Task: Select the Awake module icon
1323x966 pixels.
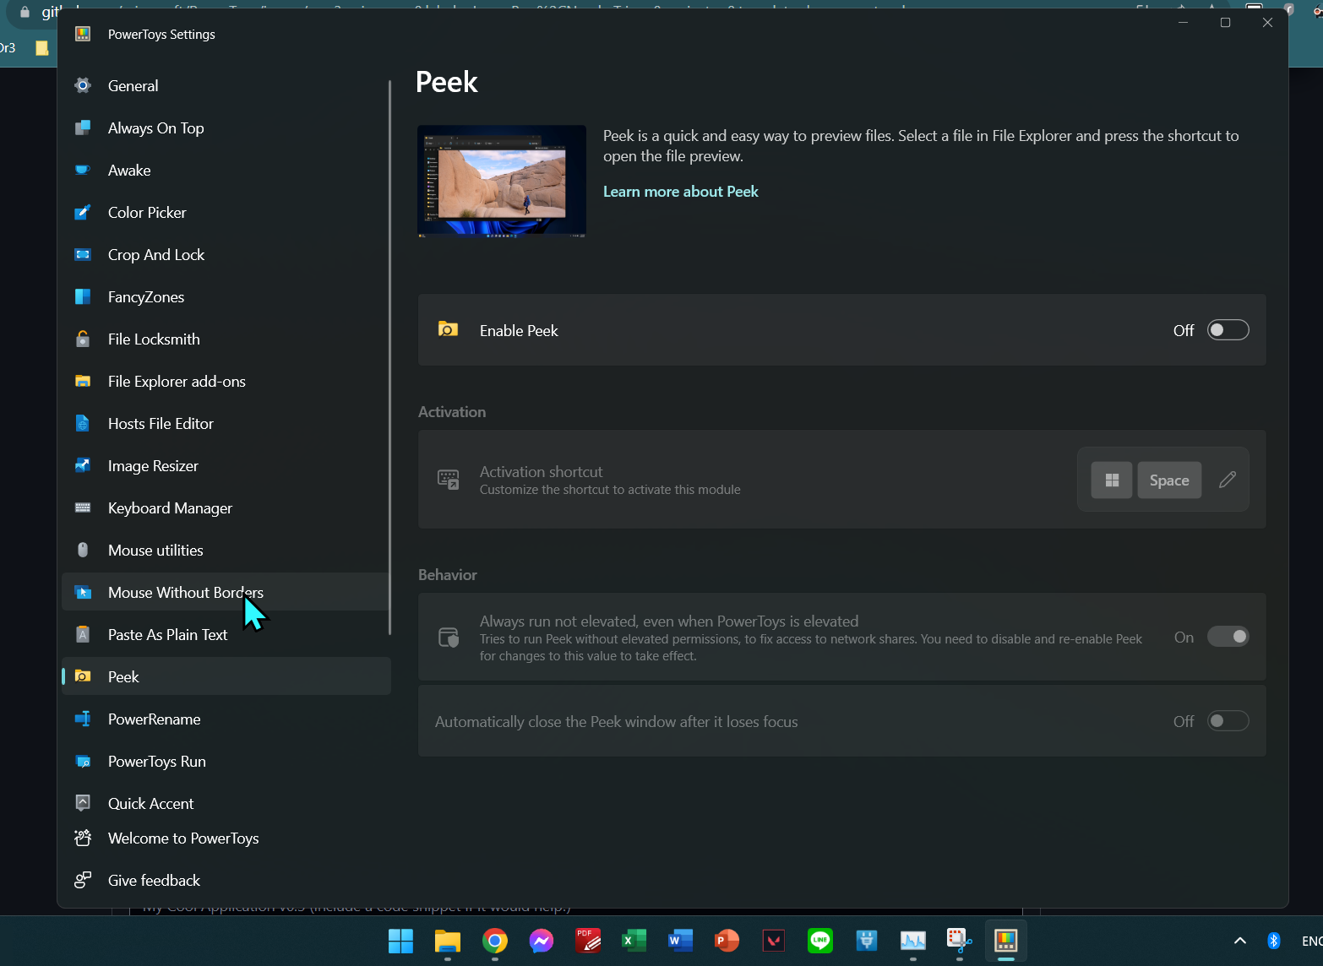Action: click(82, 170)
